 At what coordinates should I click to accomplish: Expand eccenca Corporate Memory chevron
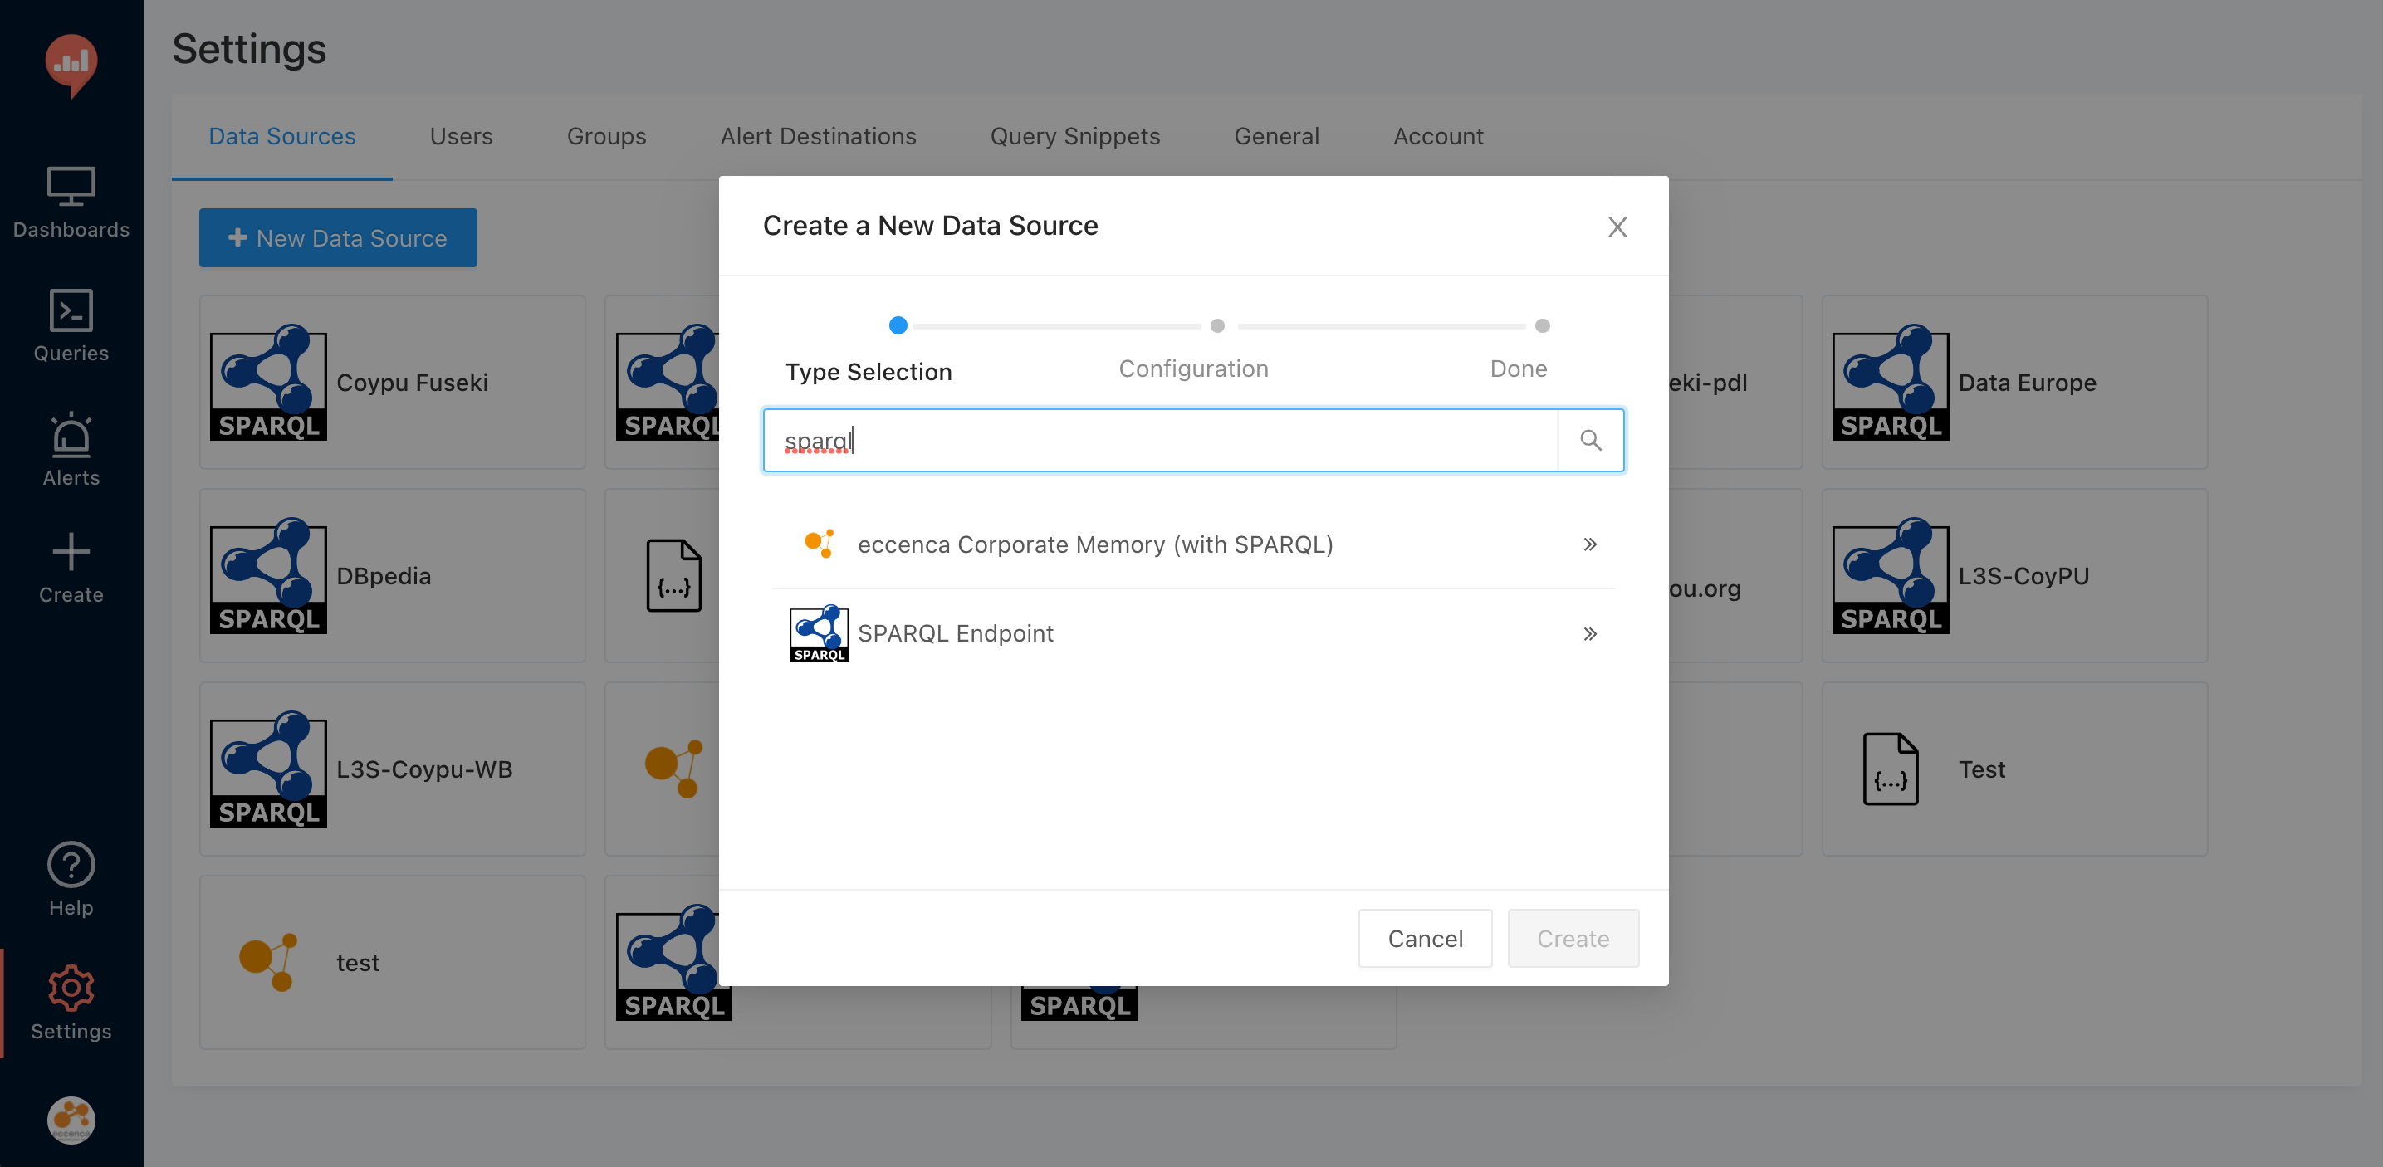click(x=1589, y=544)
